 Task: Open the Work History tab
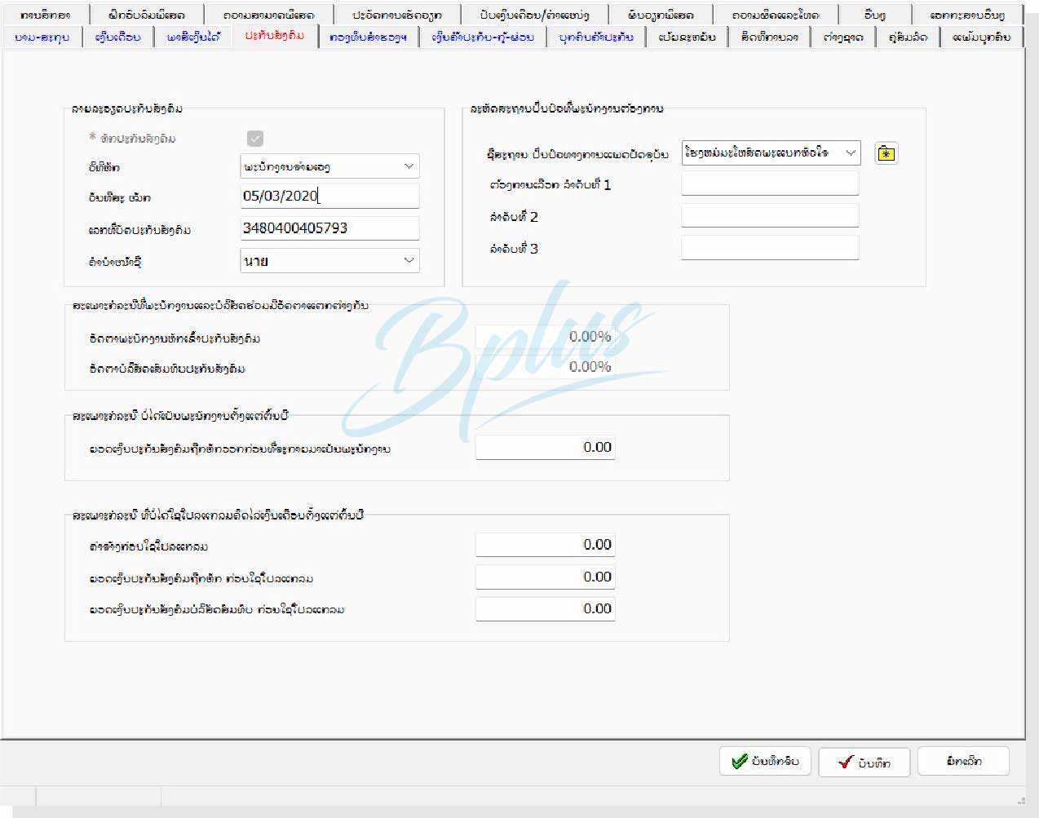(x=396, y=15)
